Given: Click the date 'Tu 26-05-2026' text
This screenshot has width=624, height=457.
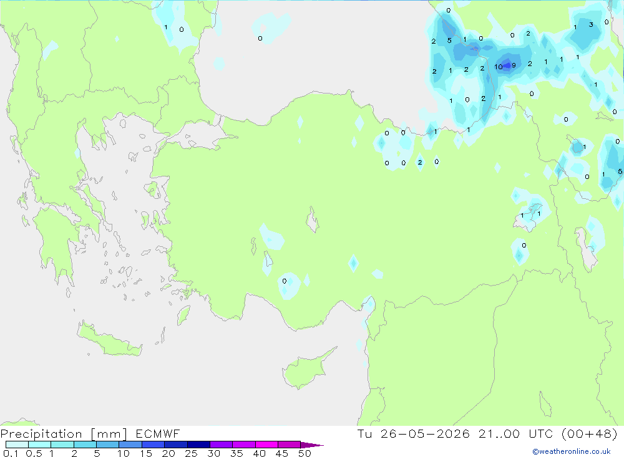Looking at the screenshot, I should 413,434.
